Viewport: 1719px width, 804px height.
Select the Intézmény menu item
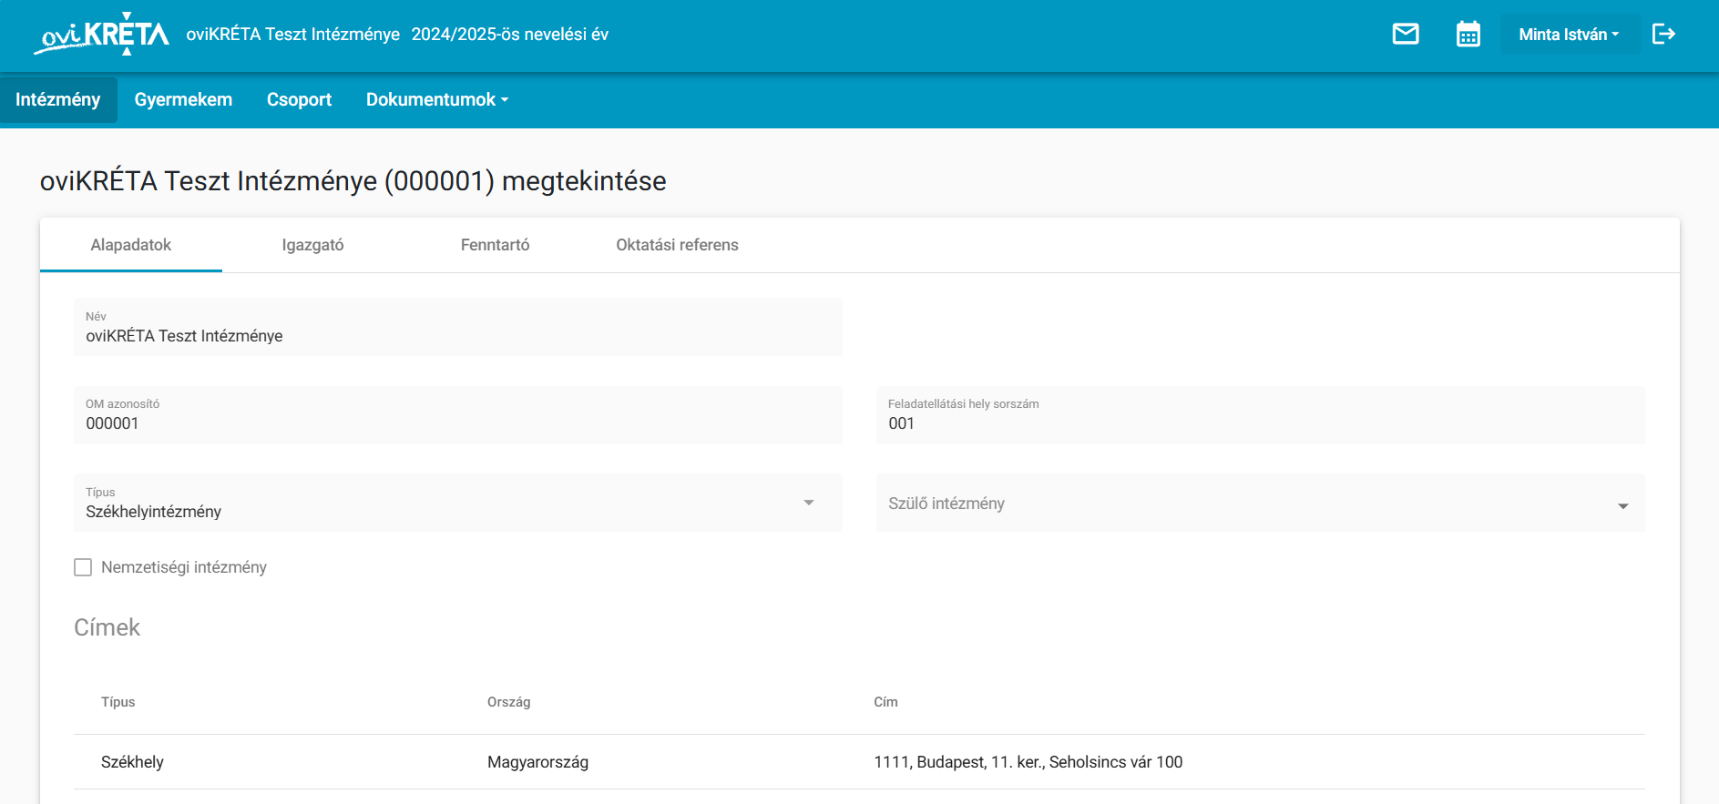coord(58,99)
